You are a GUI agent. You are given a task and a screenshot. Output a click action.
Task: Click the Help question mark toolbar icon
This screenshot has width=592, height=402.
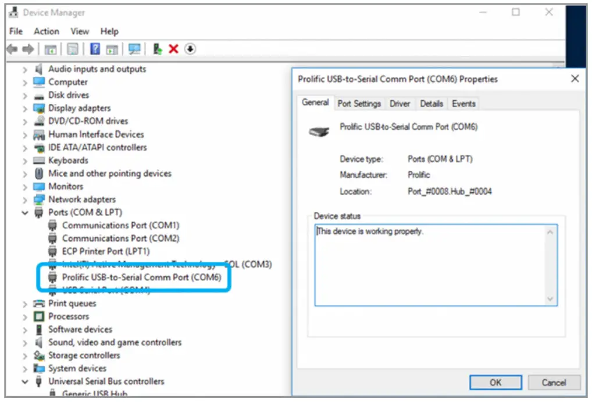(95, 49)
